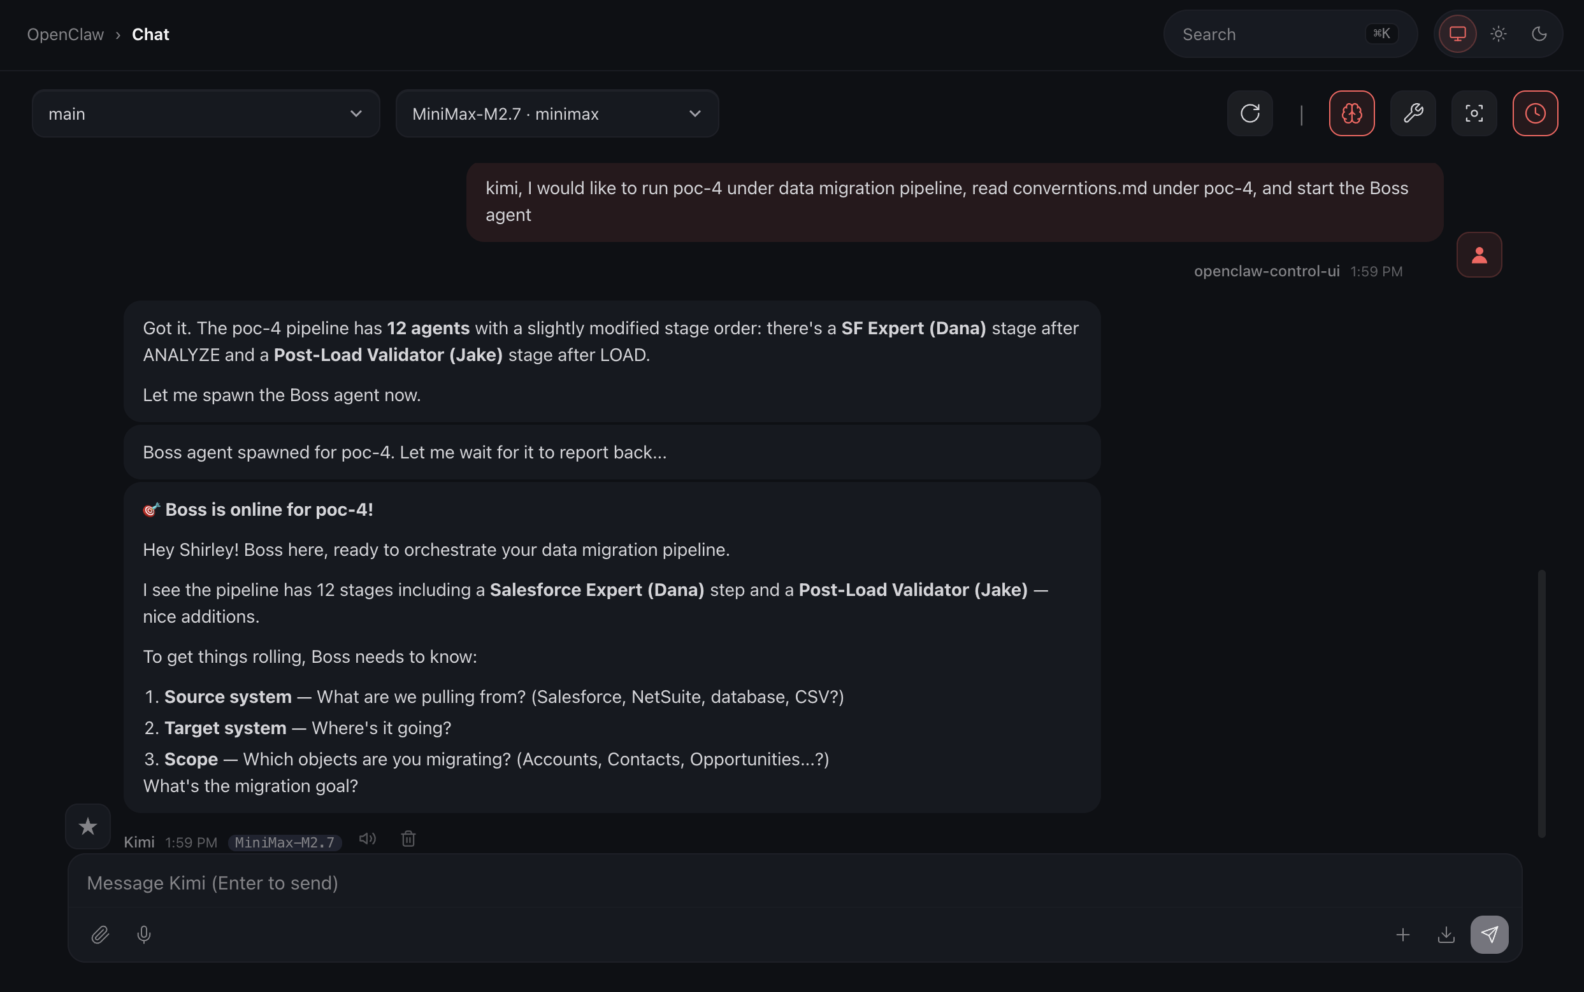Switch to light theme sun icon
Viewport: 1584px width, 992px height.
[x=1498, y=34]
